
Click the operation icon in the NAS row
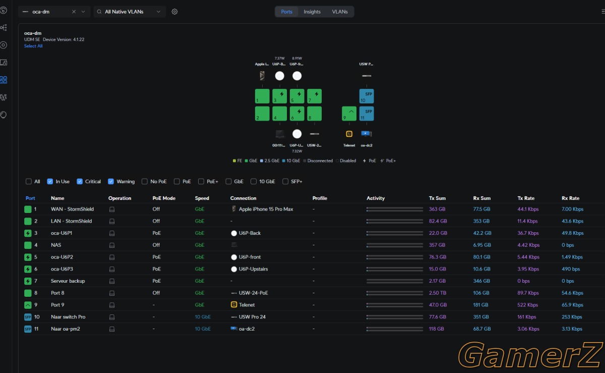(112, 245)
